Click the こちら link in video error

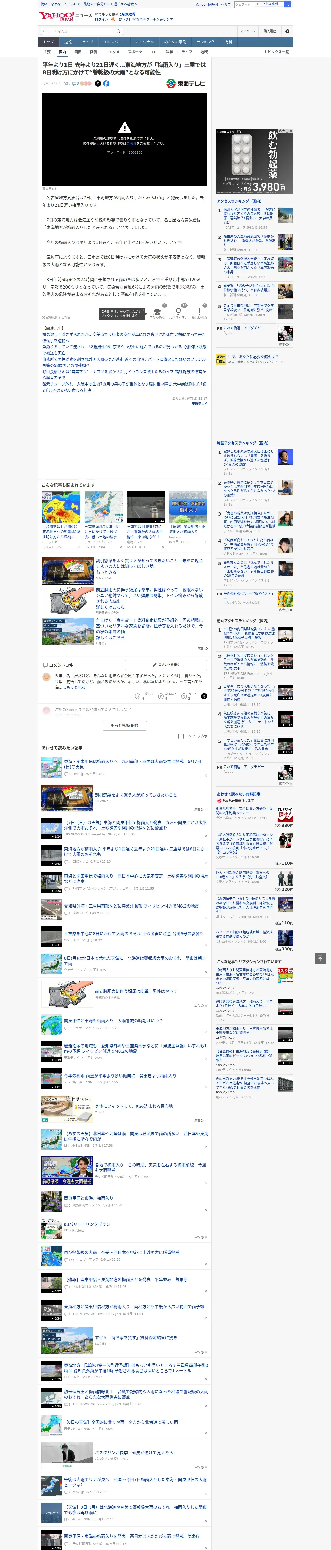click(131, 144)
